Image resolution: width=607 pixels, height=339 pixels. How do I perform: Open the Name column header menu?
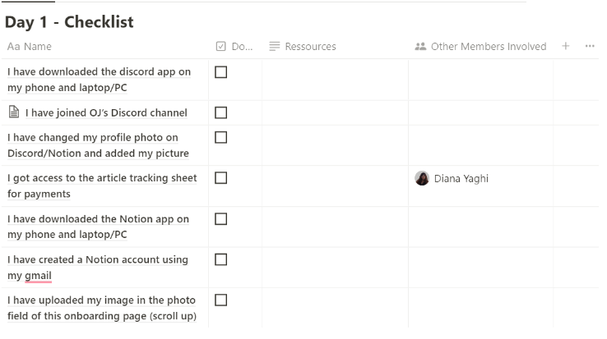[x=37, y=47]
